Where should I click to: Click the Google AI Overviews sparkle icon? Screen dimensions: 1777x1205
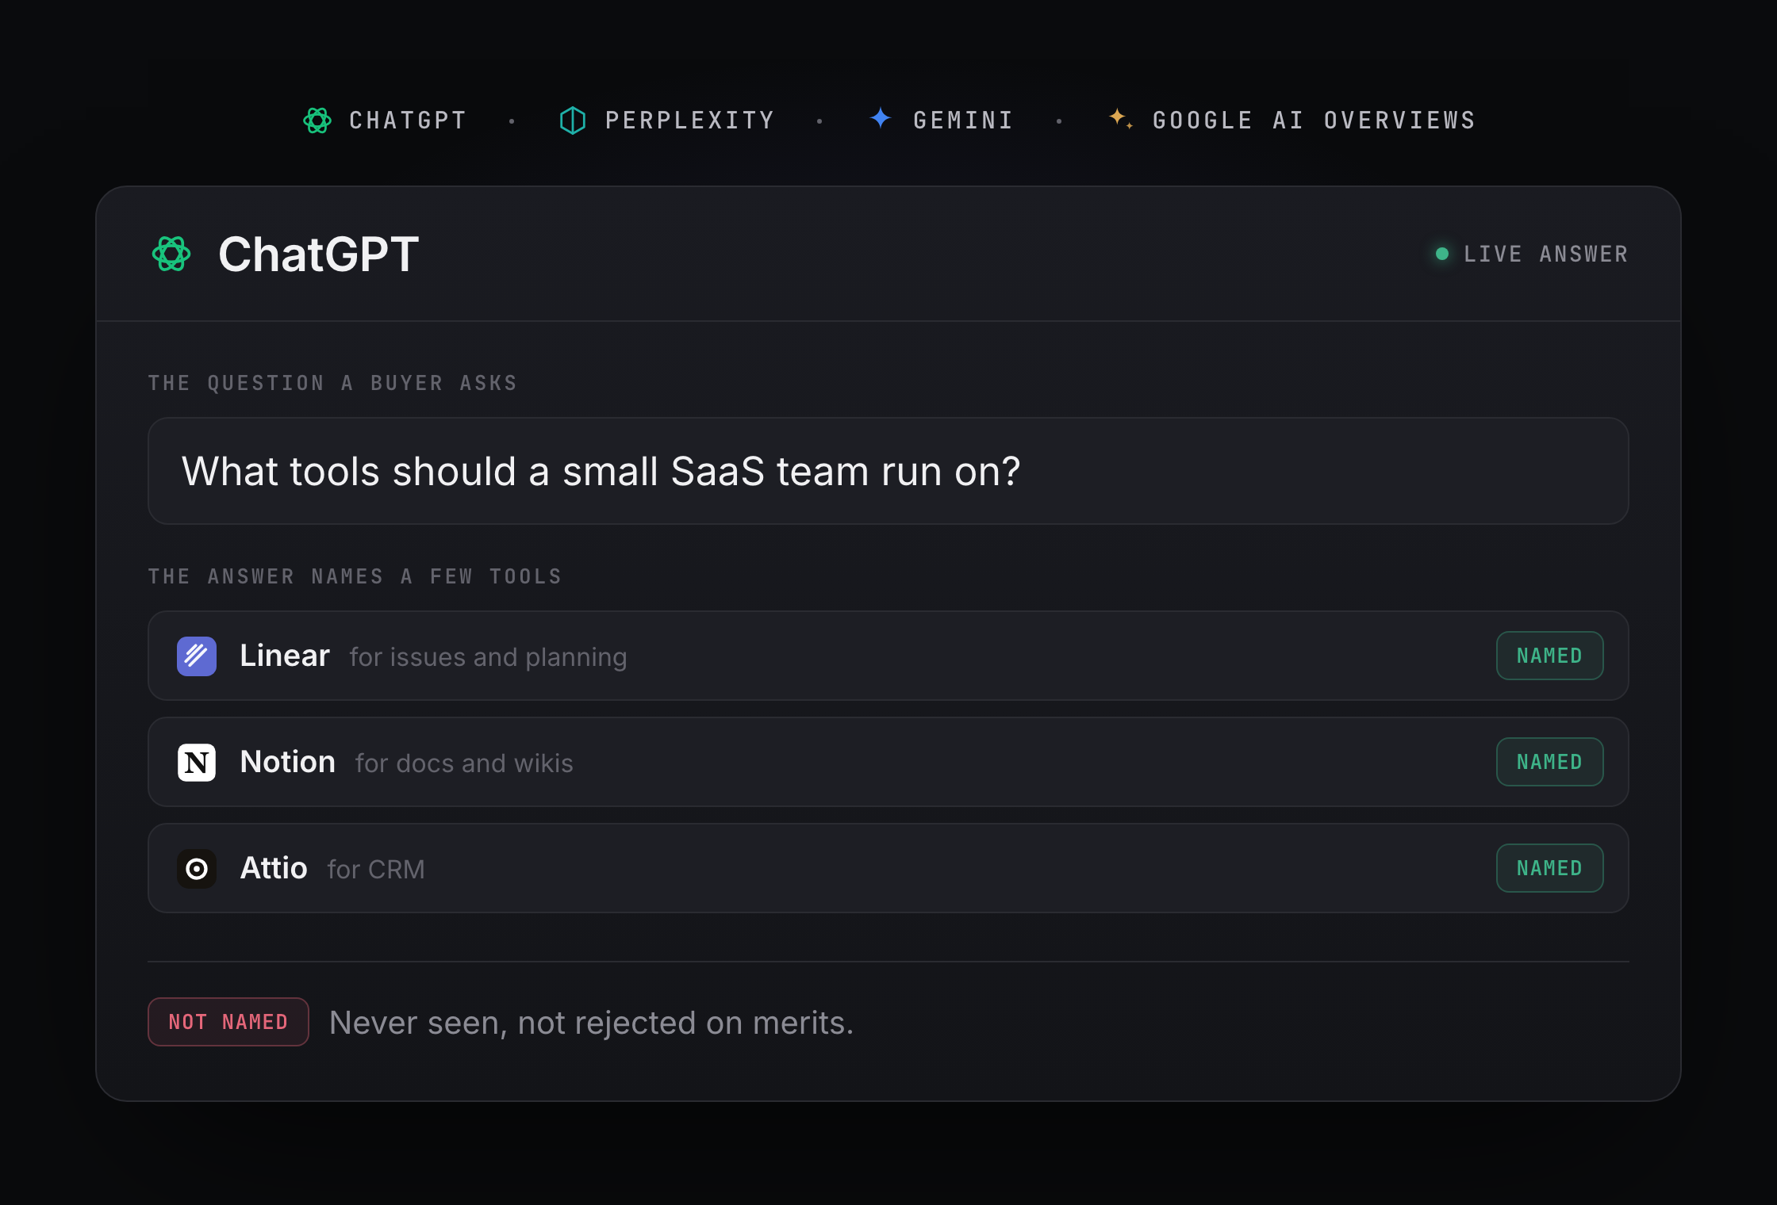[x=1120, y=119]
